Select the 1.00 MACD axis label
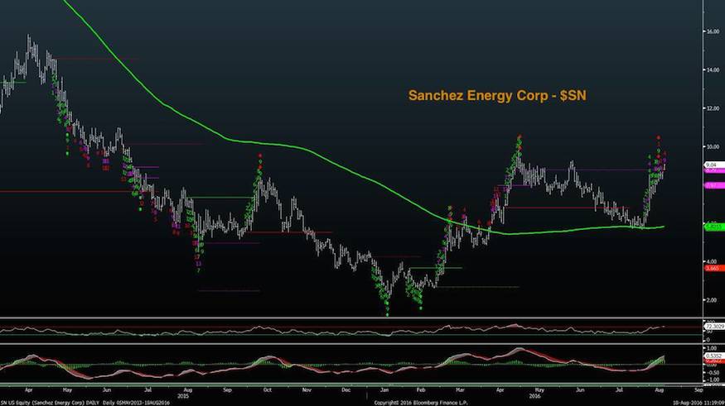 pyautogui.click(x=713, y=348)
